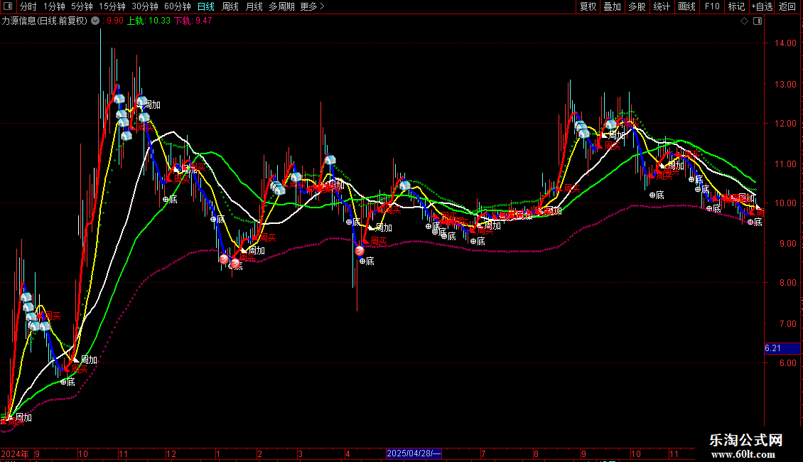
Task: Click the 6.21 price marker on axis
Action: 782,348
